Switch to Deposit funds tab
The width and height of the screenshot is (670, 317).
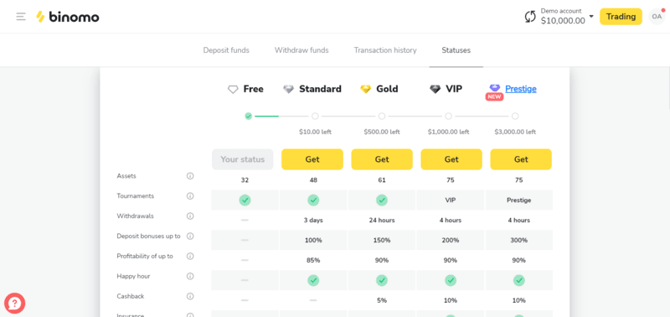click(x=226, y=50)
